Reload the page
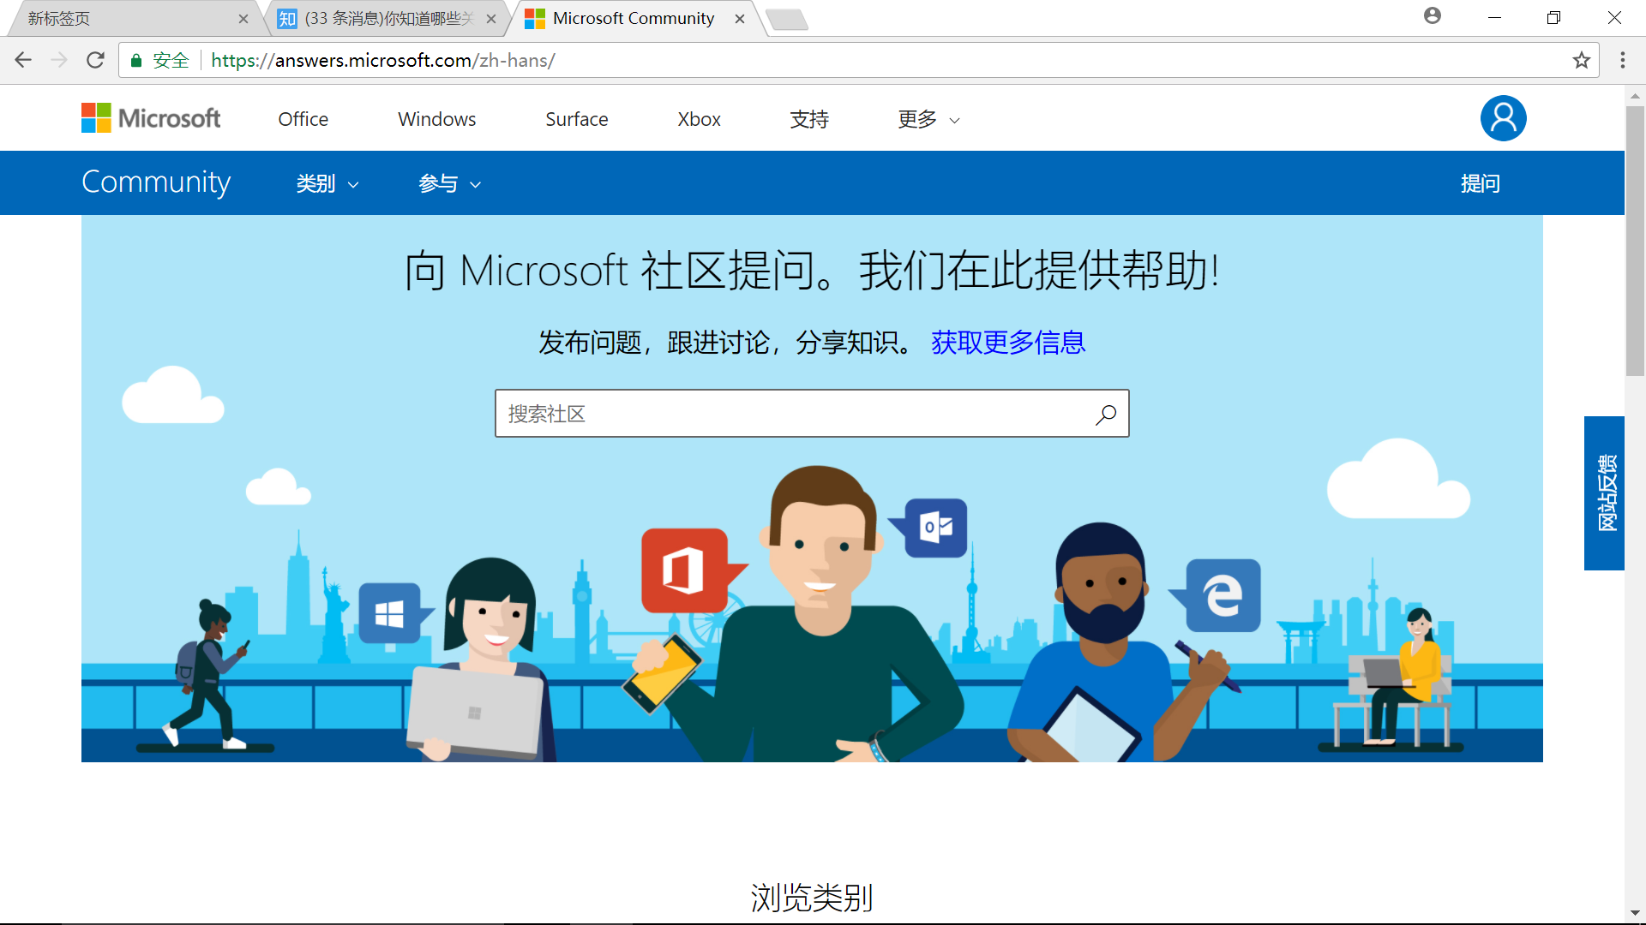 pos(95,60)
